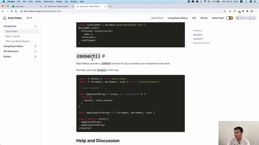Image resolution: width=259 pixels, height=145 pixels.
Task: Click the hash anchor beside connect() heading
Action: click(104, 56)
